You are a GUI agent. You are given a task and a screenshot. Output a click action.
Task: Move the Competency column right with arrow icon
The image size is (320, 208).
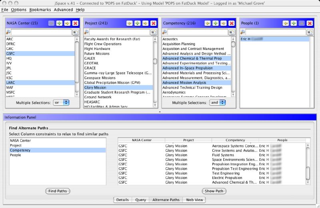coord(223,23)
